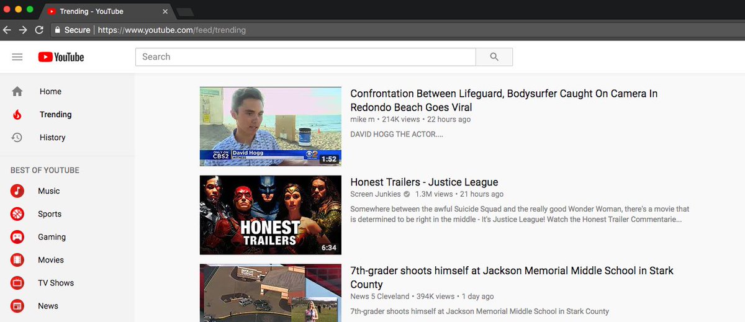Open a new browser tab
This screenshot has width=745, height=322.
(185, 12)
